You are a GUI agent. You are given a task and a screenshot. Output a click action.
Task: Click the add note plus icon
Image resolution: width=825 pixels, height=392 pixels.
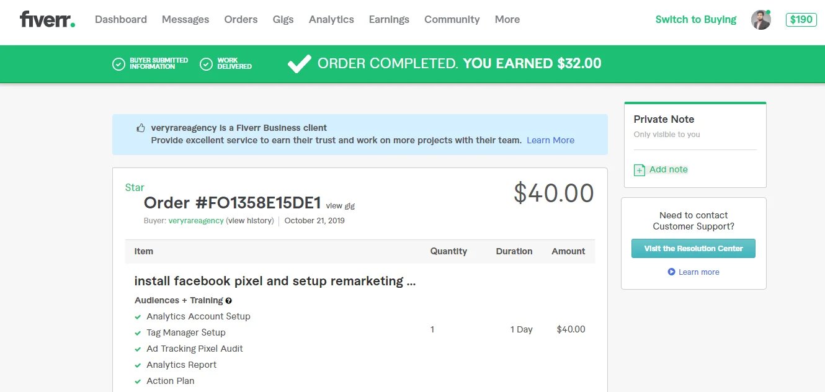[x=640, y=170]
